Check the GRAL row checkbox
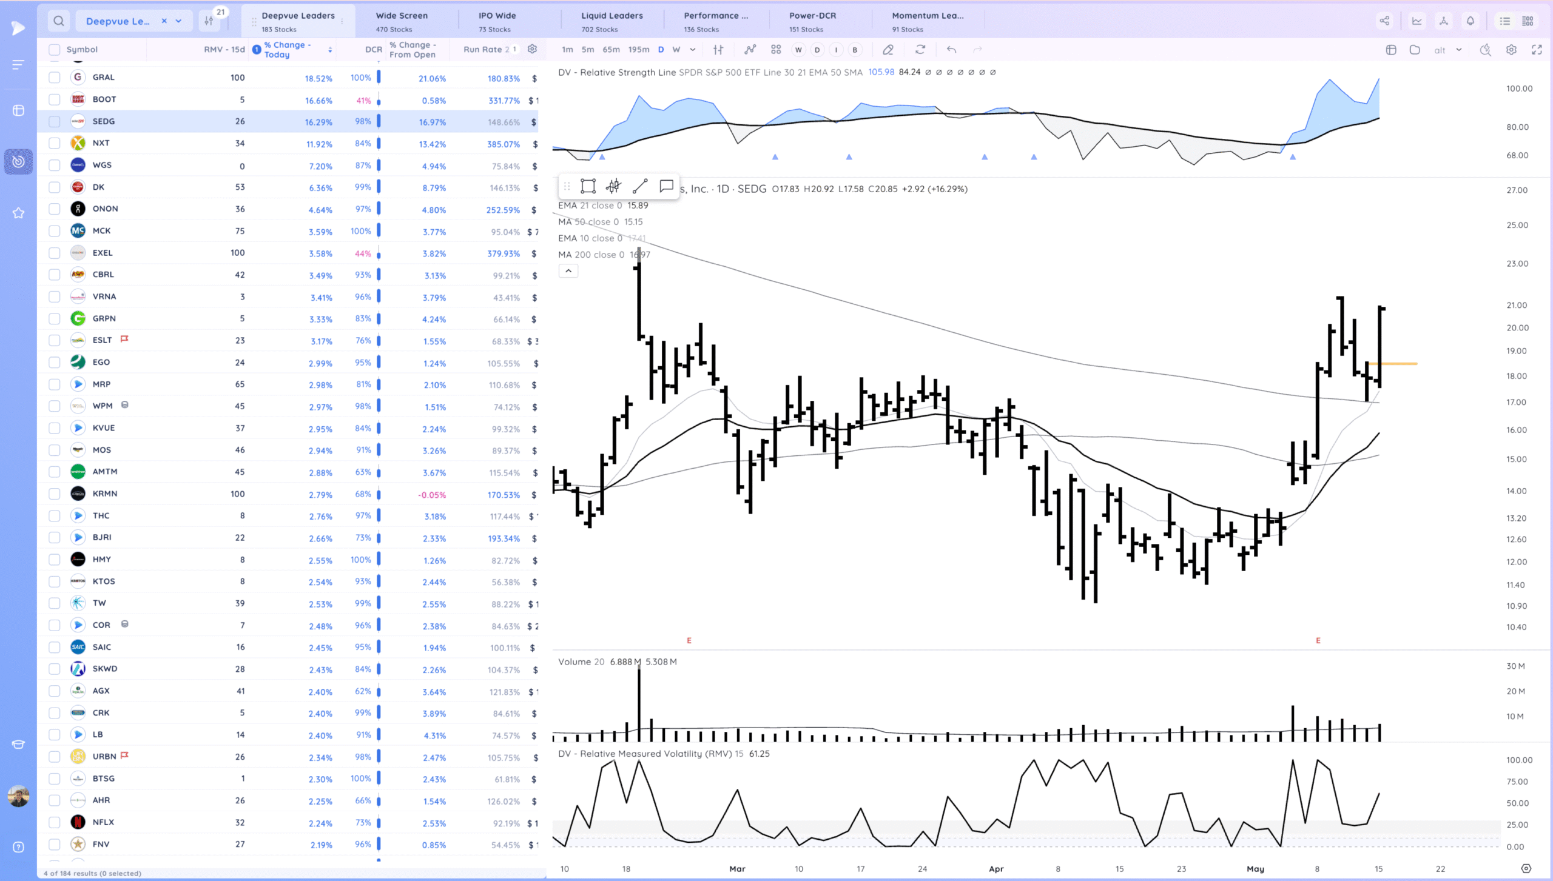This screenshot has height=881, width=1553. (x=55, y=78)
